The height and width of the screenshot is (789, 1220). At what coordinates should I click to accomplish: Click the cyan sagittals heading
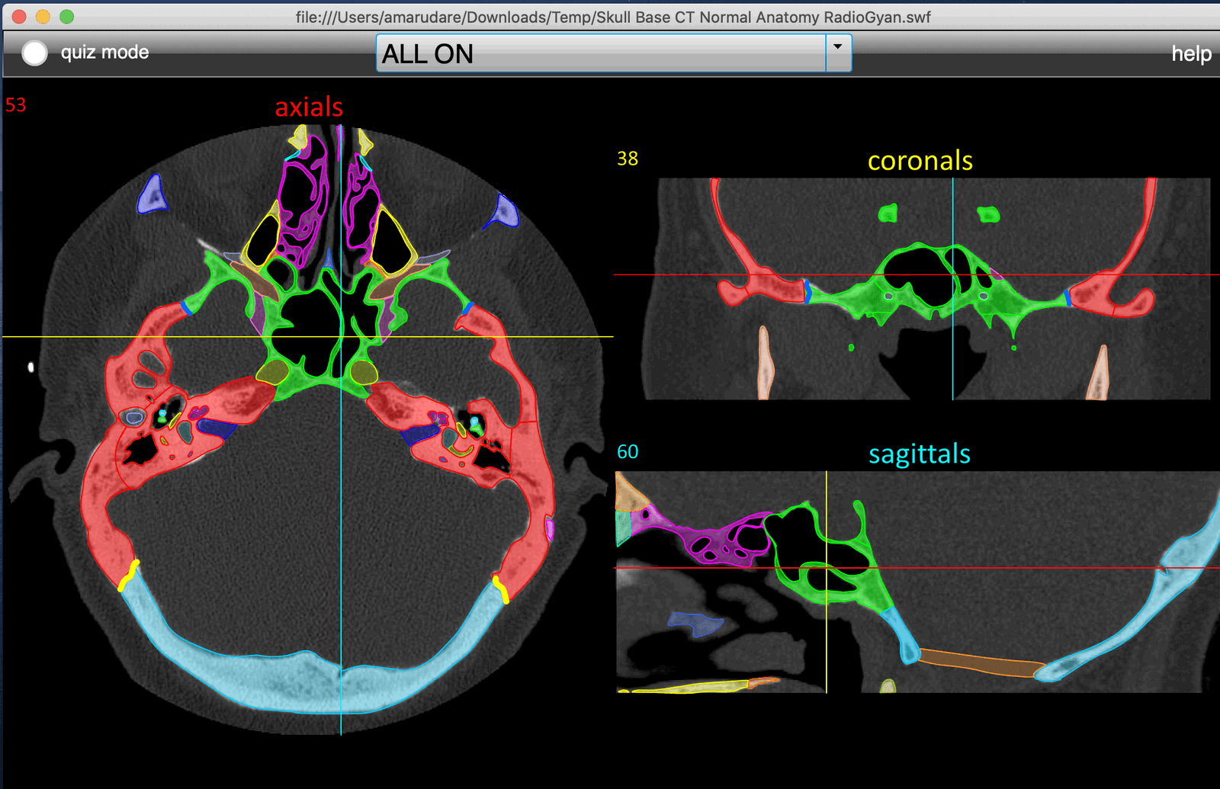point(919,454)
